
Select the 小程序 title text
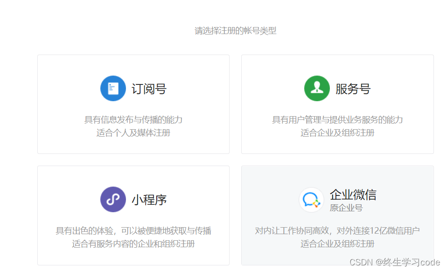point(149,200)
